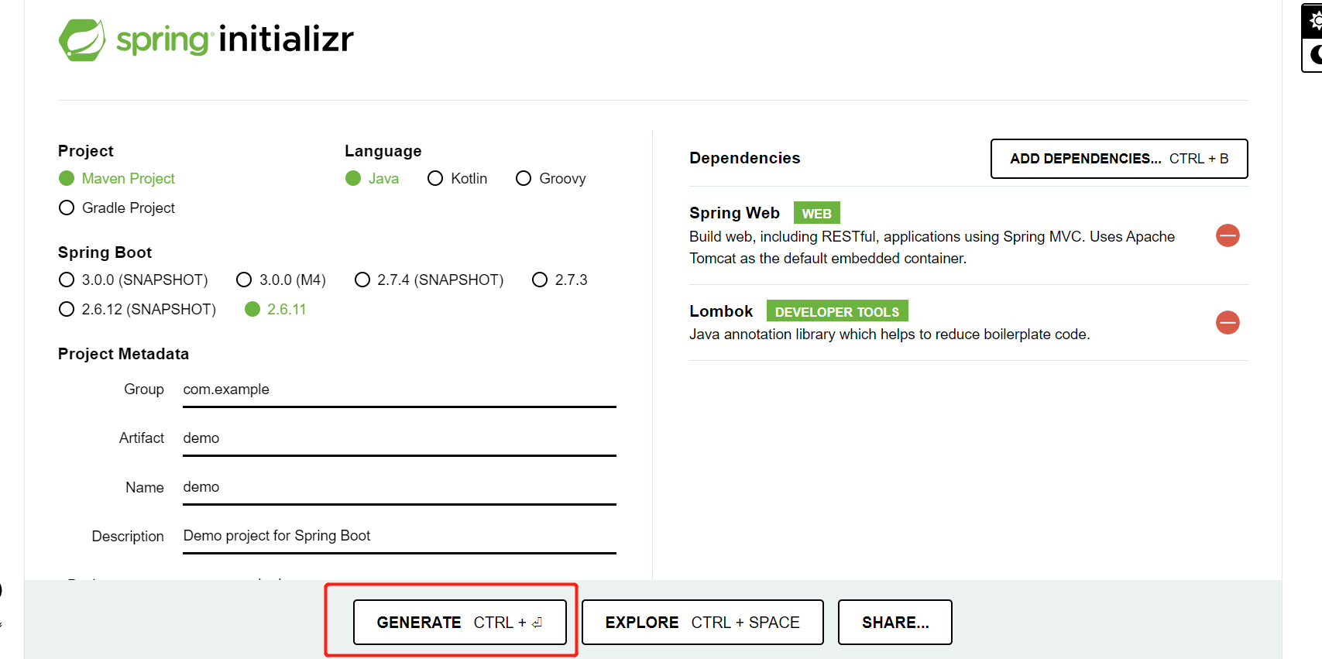Click the SHARE... button
1322x659 pixels.
(x=895, y=622)
